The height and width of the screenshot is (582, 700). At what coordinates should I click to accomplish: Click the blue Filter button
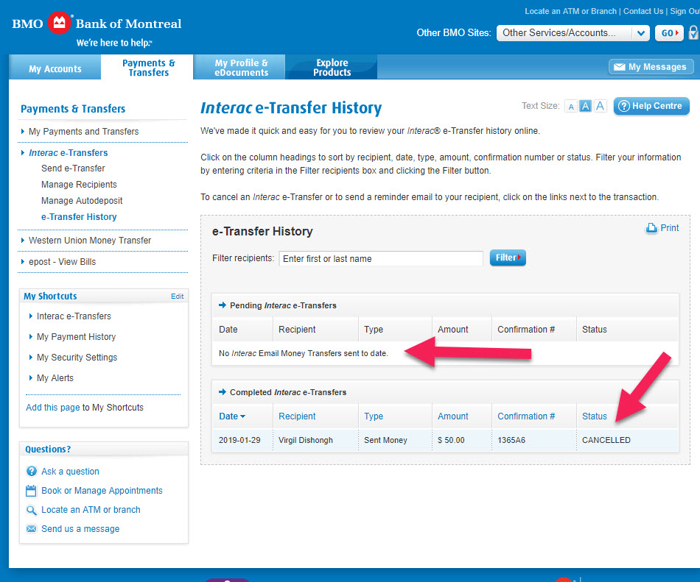tap(508, 258)
